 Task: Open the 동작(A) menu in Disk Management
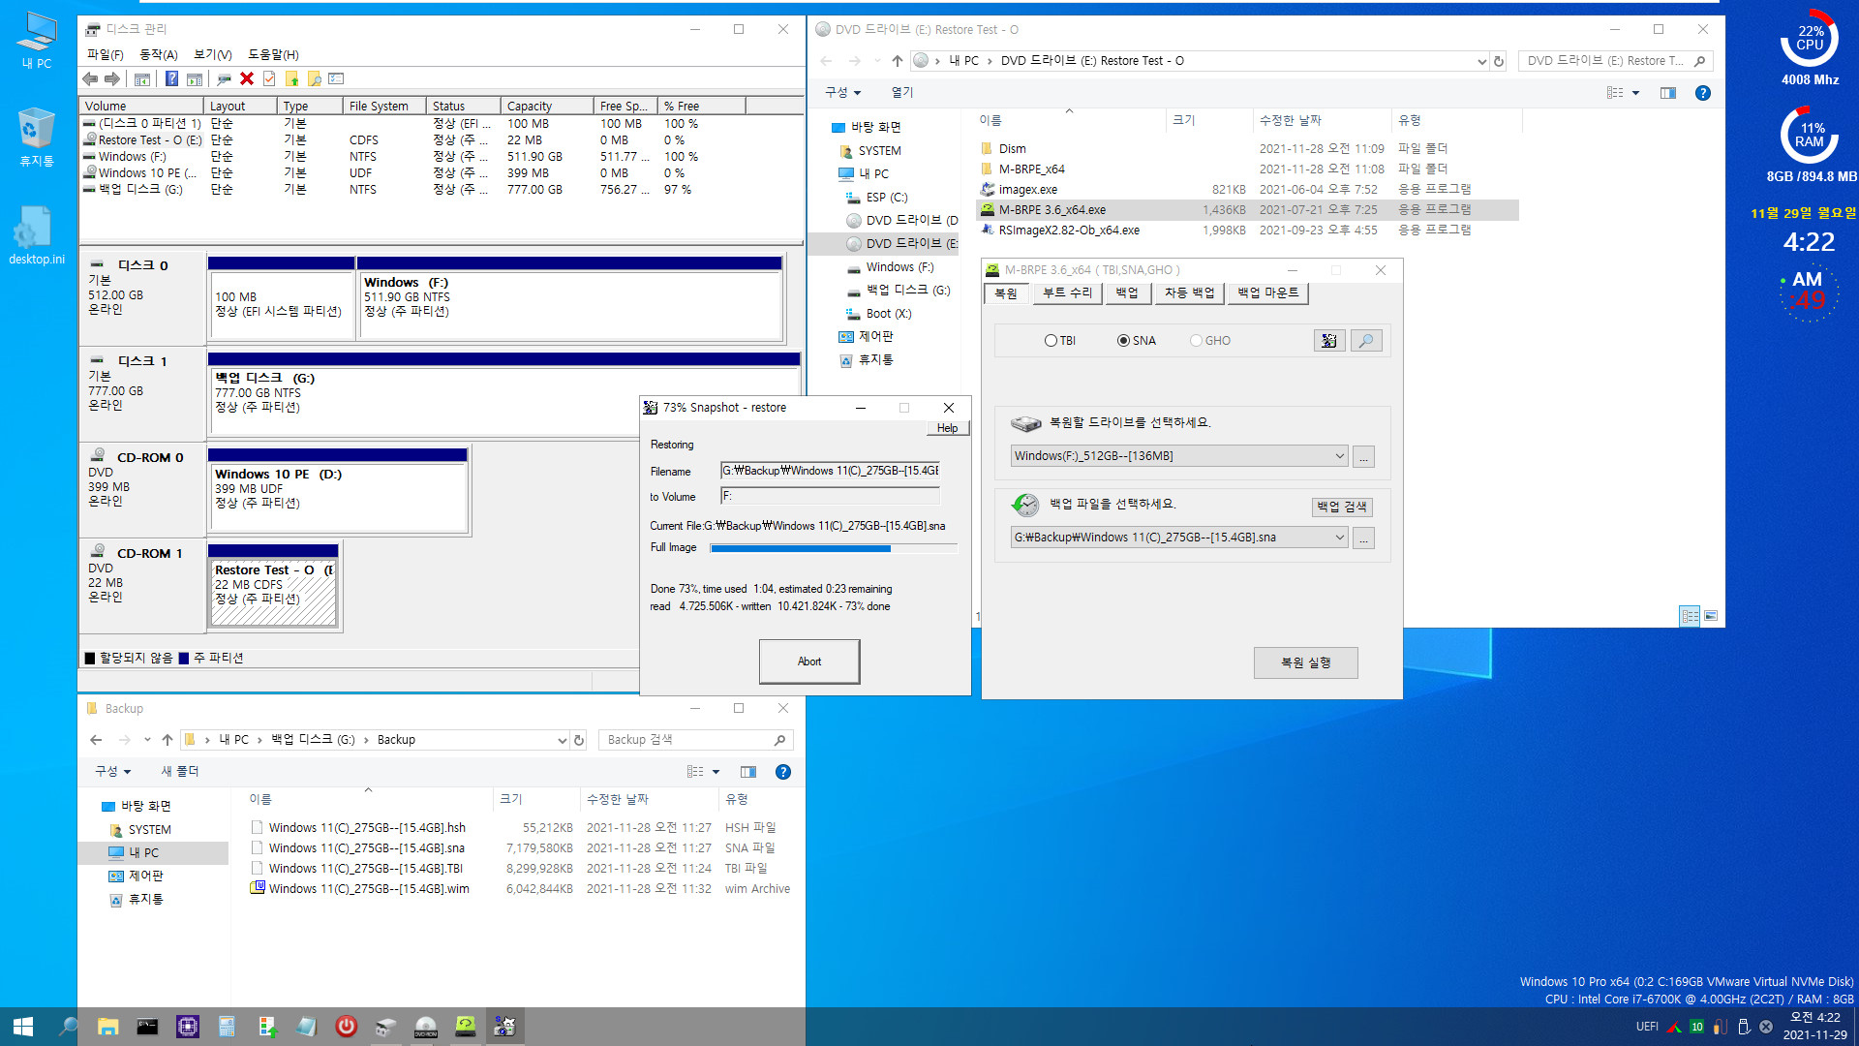[159, 55]
